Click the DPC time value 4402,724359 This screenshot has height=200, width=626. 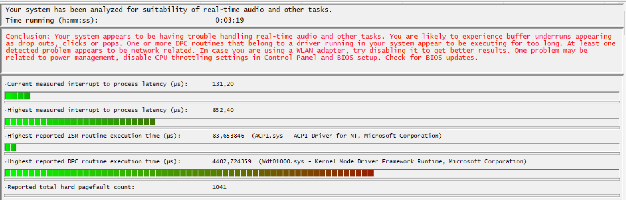click(x=232, y=161)
